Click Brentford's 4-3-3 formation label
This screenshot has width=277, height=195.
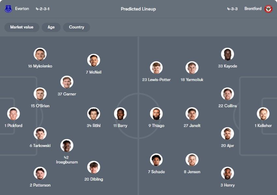click(232, 9)
